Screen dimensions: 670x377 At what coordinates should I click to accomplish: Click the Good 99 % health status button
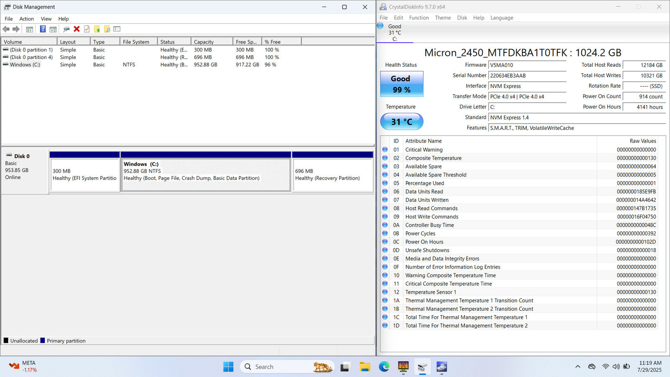[x=402, y=84]
